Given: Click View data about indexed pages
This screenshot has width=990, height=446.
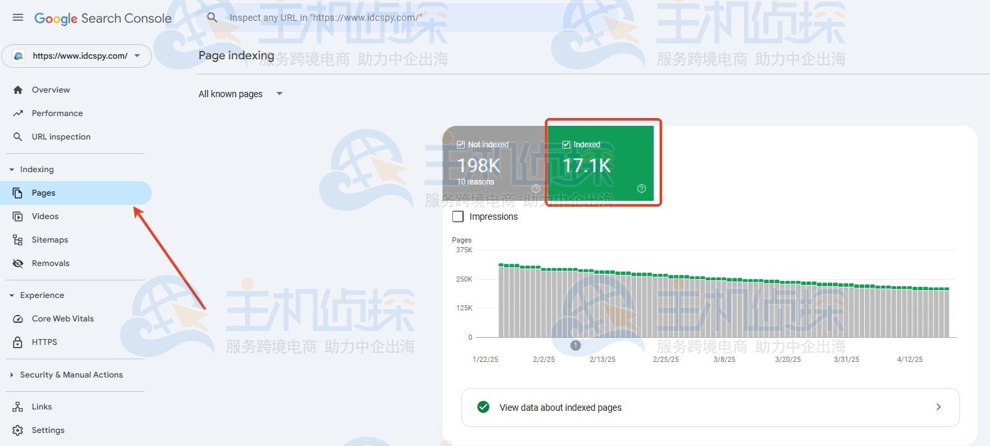Looking at the screenshot, I should coord(560,407).
